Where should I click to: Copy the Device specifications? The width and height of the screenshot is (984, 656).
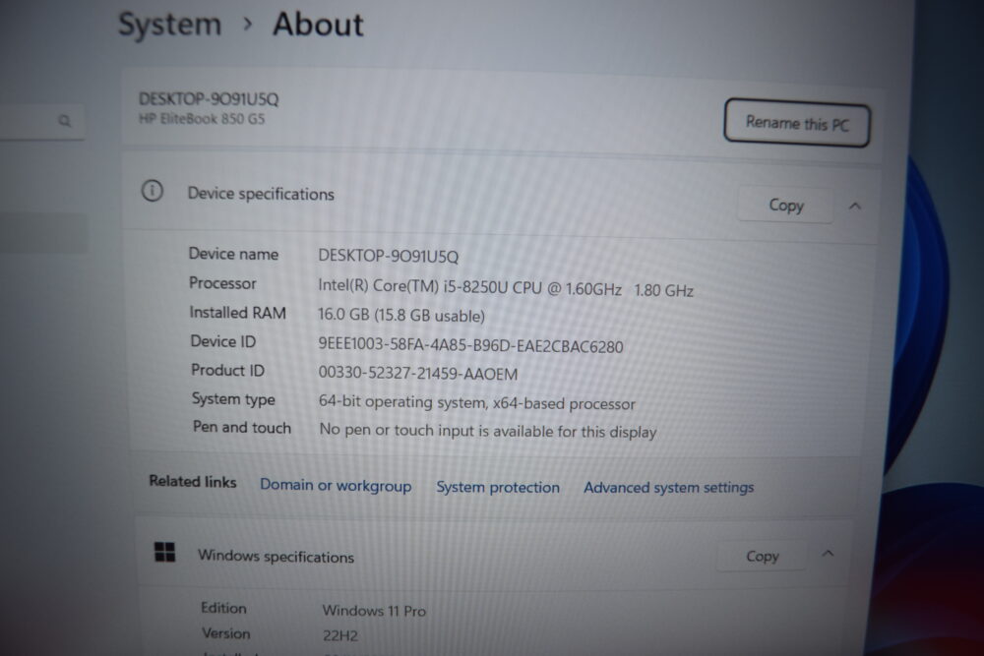pos(785,206)
